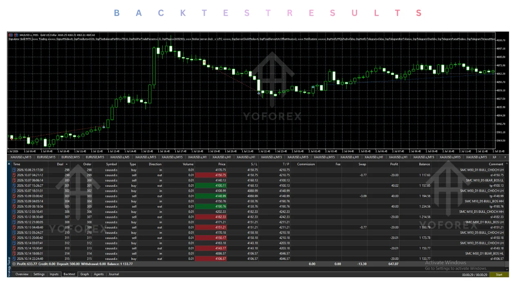This screenshot has height=294, width=523.
Task: Sort by the Balance column header
Action: coord(425,164)
